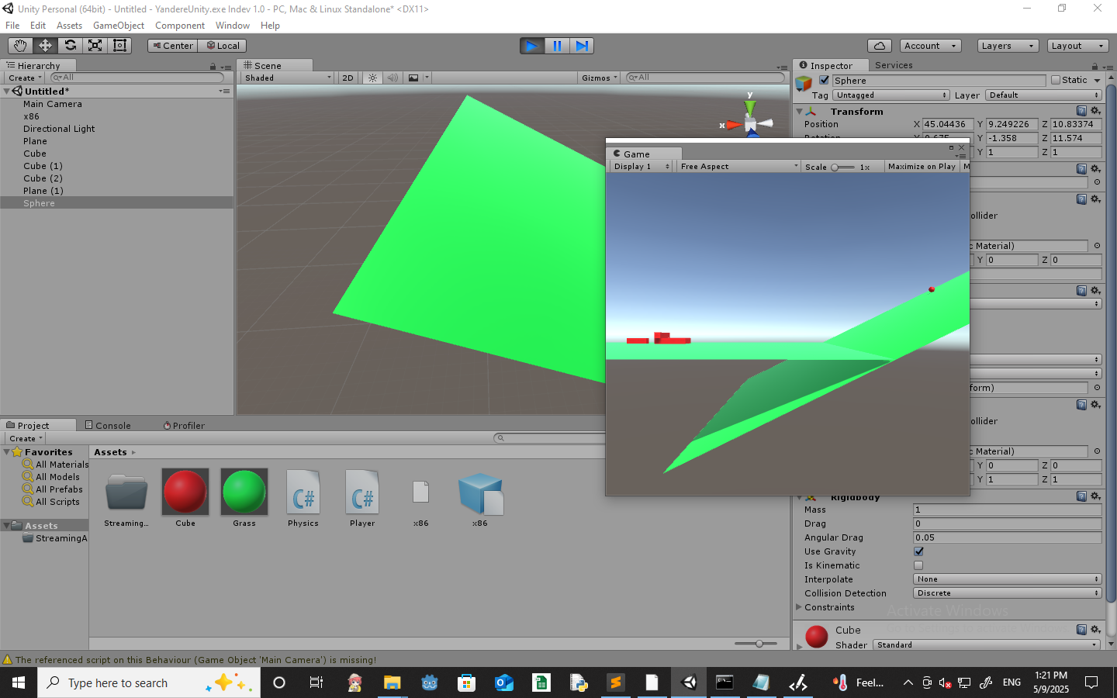Image resolution: width=1117 pixels, height=698 pixels.
Task: Open cloud services icon button
Action: (x=880, y=46)
